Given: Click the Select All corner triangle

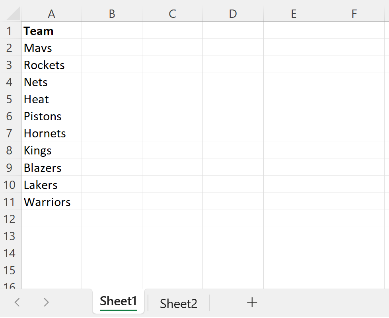Looking at the screenshot, I should coord(10,13).
